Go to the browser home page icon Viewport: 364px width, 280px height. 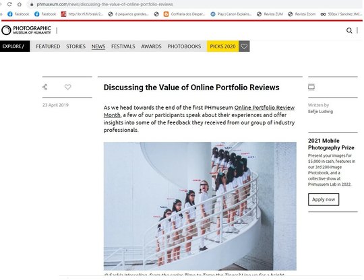[x=20, y=4]
